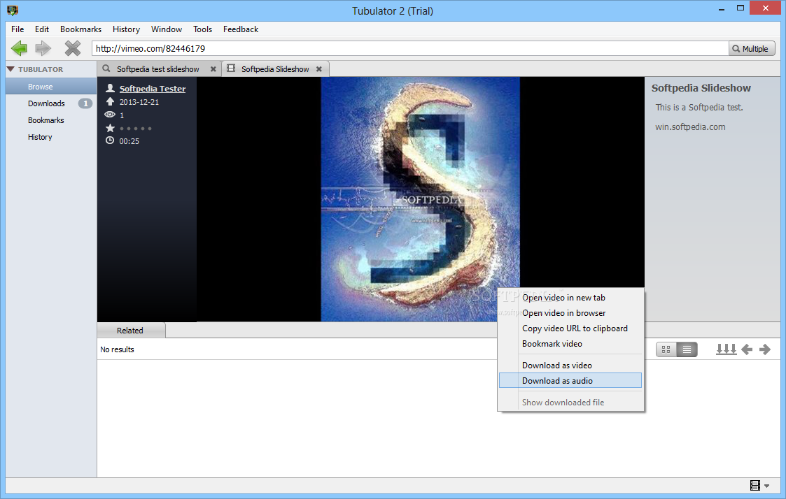Open the Edit menu
Screen dimensions: 786x499
42,29
